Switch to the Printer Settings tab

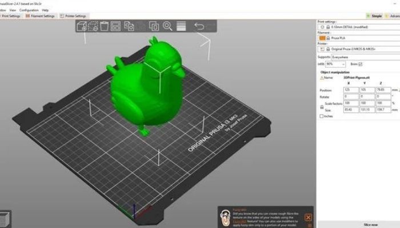point(74,16)
